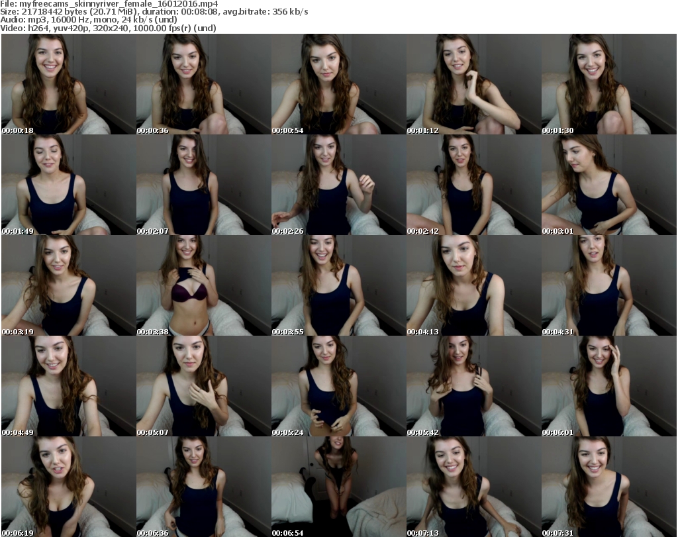
Task: Click the thumbnail marked 00:04:13
Action: pos(473,286)
